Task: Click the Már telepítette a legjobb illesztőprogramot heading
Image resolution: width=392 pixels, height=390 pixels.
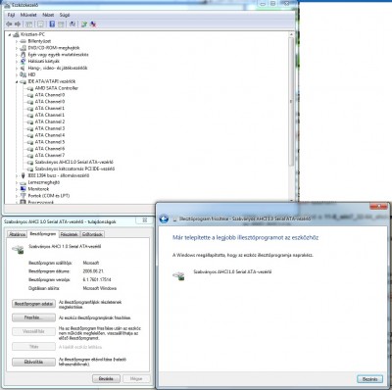Action: (245, 238)
